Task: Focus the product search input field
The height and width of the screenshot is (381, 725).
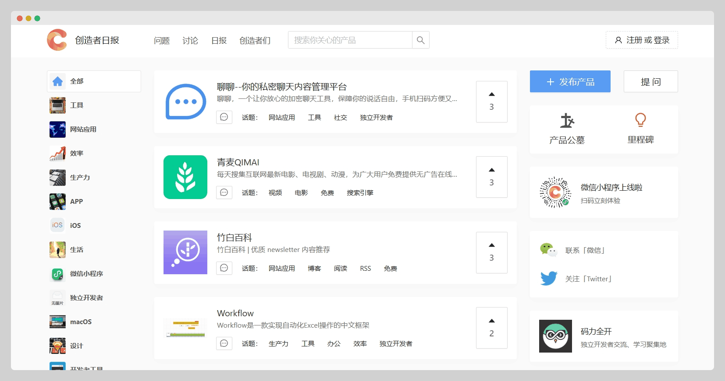Action: pyautogui.click(x=350, y=40)
